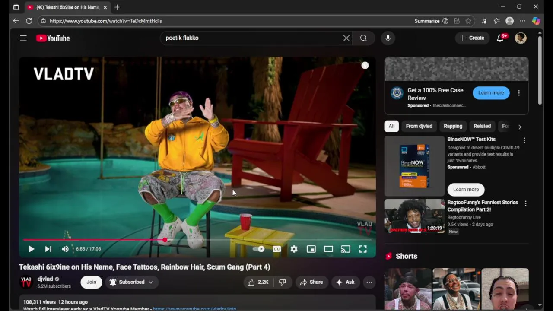553x311 pixels.
Task: Enable miniplayer mode
Action: pos(311,249)
